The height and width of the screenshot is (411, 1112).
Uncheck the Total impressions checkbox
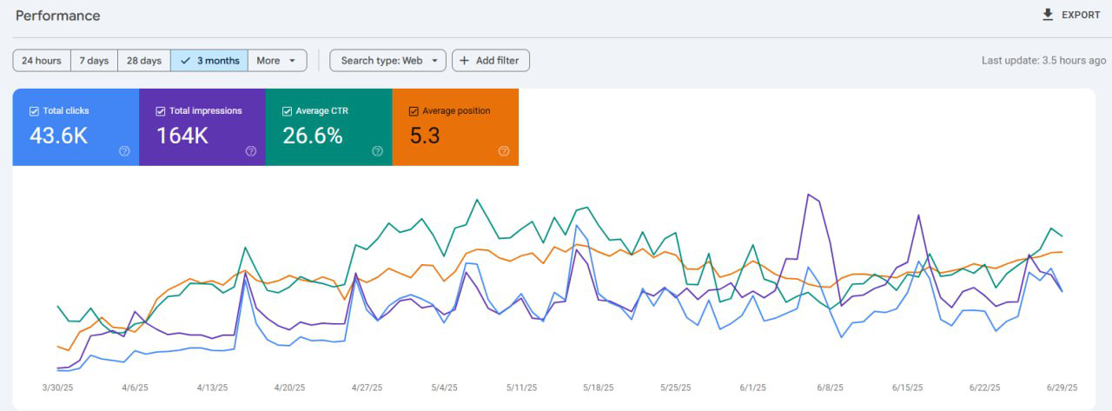point(161,111)
